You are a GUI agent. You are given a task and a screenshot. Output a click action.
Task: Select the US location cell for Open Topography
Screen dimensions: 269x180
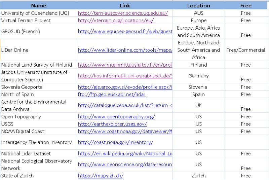click(x=198, y=116)
